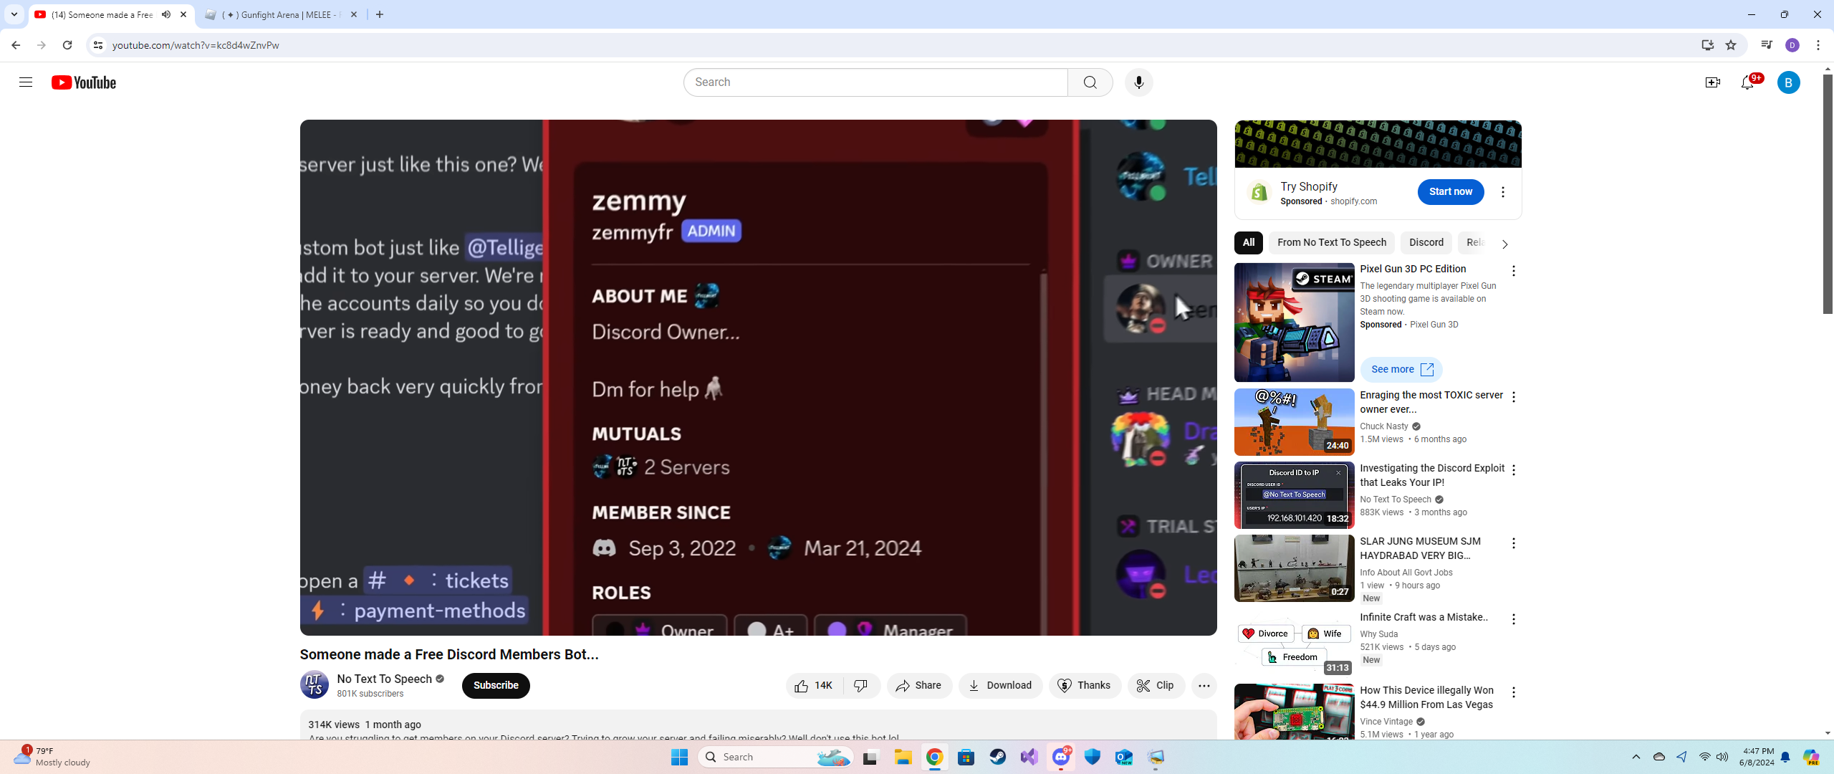The image size is (1834, 774).
Task: Click the Share button
Action: [919, 686]
